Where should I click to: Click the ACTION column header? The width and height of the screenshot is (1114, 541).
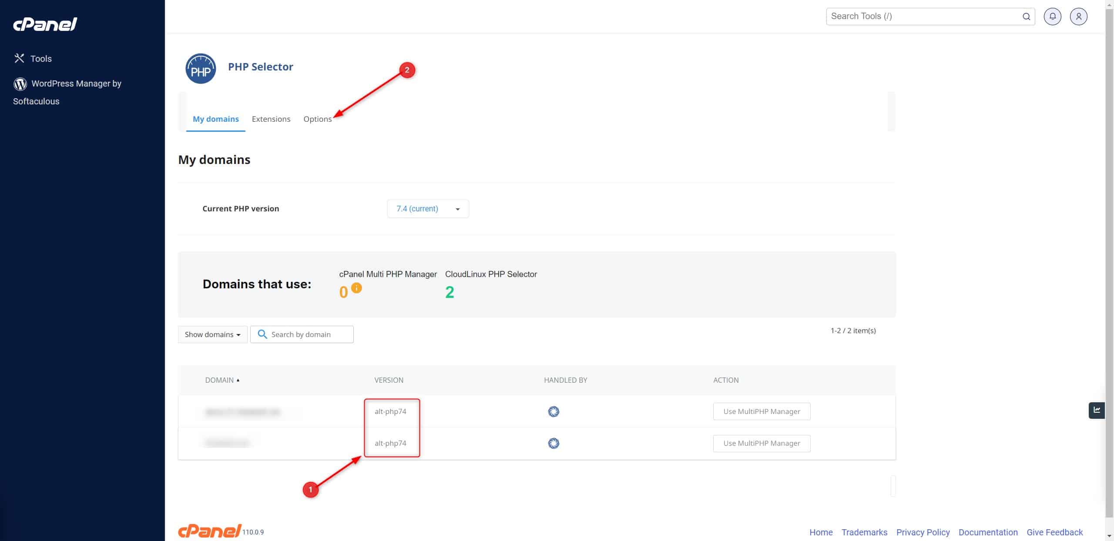(x=726, y=380)
